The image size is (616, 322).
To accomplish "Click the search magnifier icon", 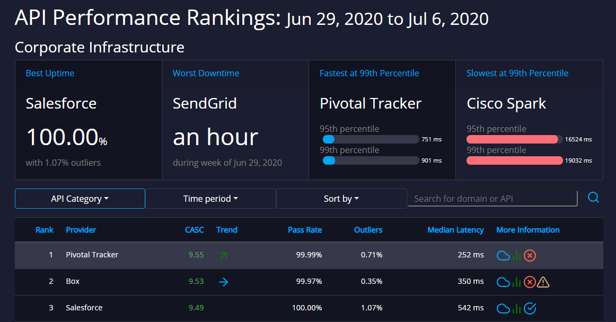I will (593, 197).
